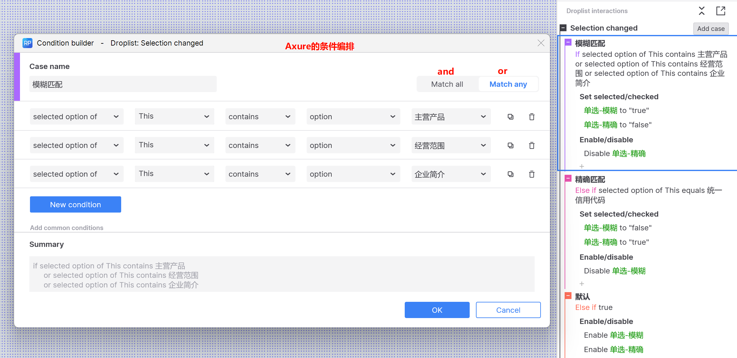Click the Summary condition text box
737x358 pixels.
tap(282, 274)
